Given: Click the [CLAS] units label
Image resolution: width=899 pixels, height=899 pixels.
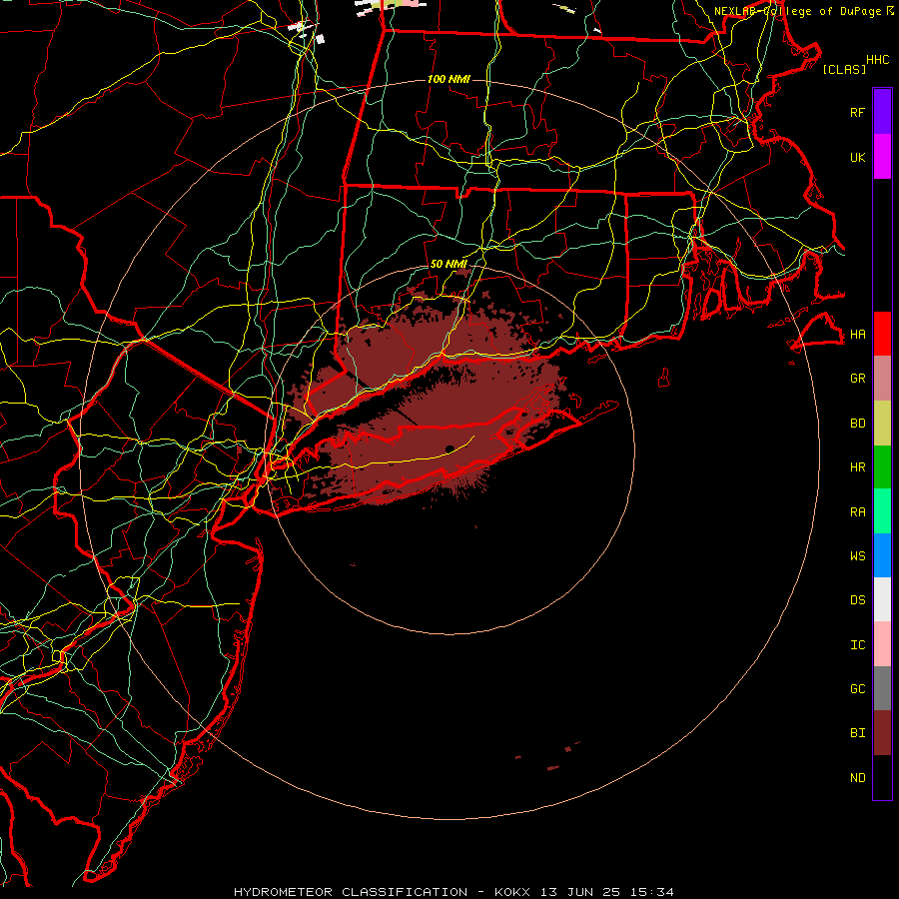Looking at the screenshot, I should 844,69.
